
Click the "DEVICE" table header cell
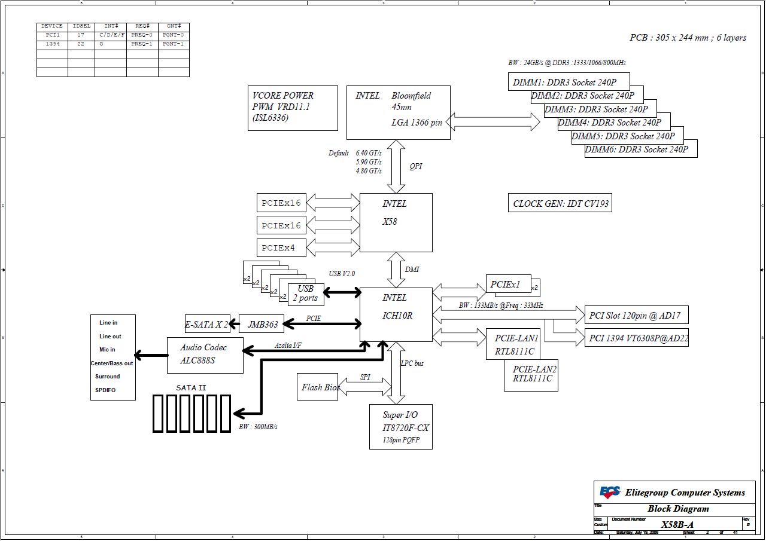tap(52, 26)
